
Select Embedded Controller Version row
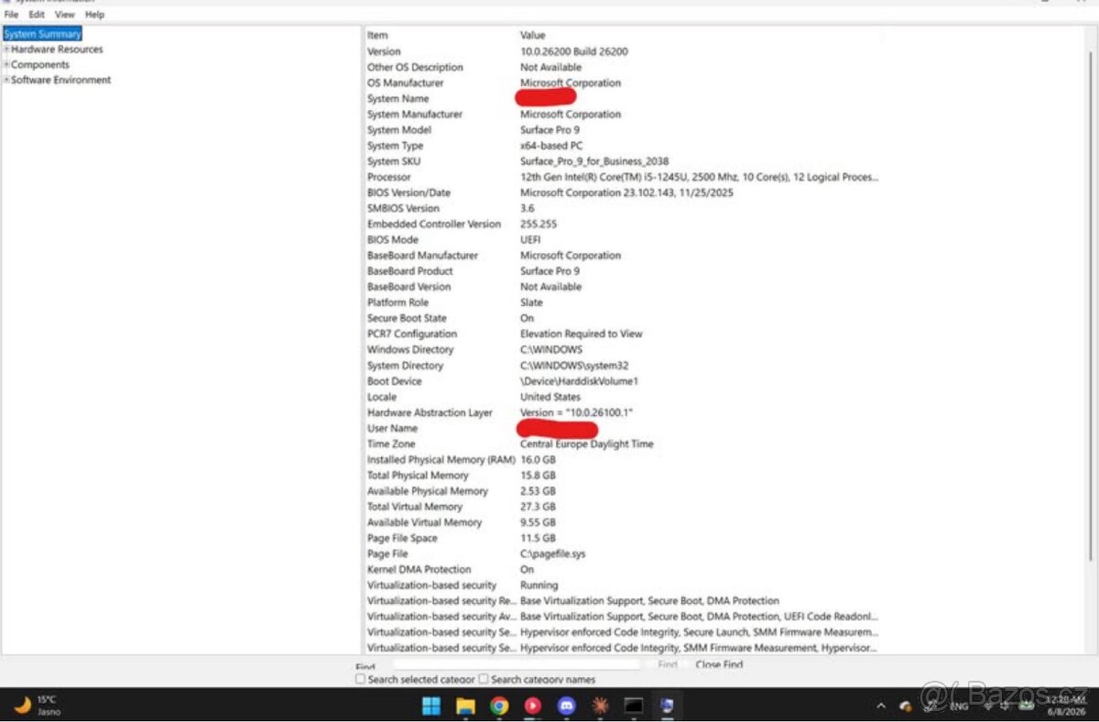click(x=623, y=224)
